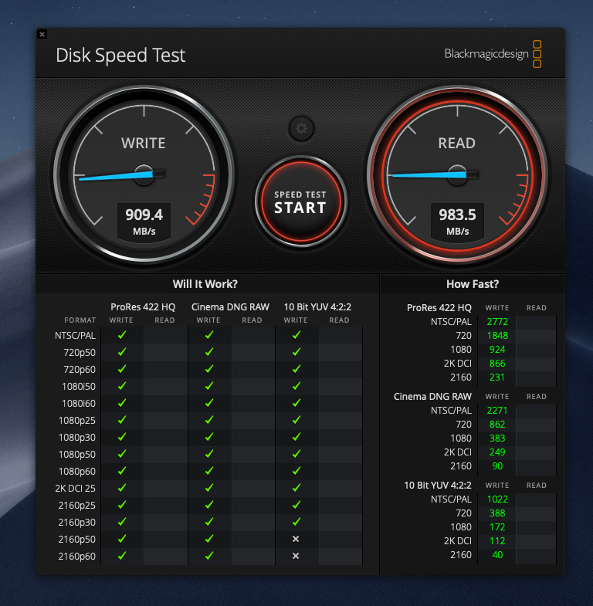
Task: Click the ProRes 422 HQ checkmark for 1080i50
Action: pyautogui.click(x=122, y=386)
